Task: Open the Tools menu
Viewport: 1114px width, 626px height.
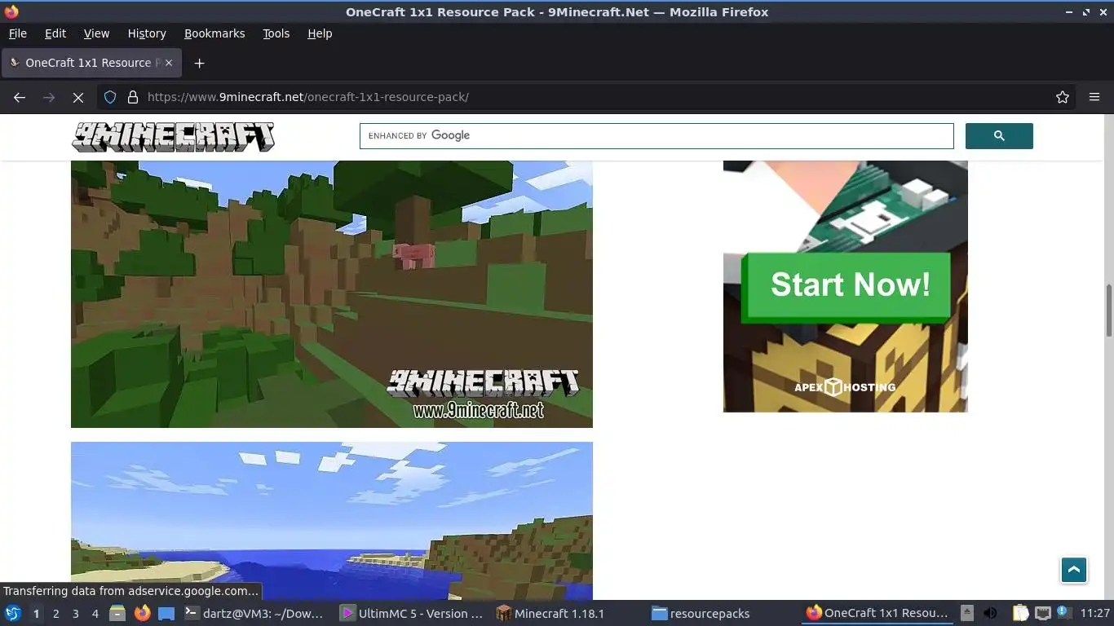Action: tap(276, 33)
